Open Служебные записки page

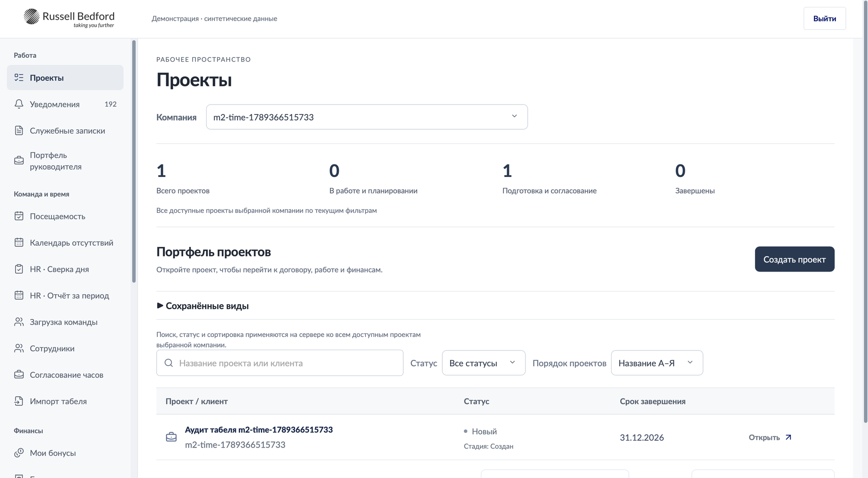pos(65,131)
